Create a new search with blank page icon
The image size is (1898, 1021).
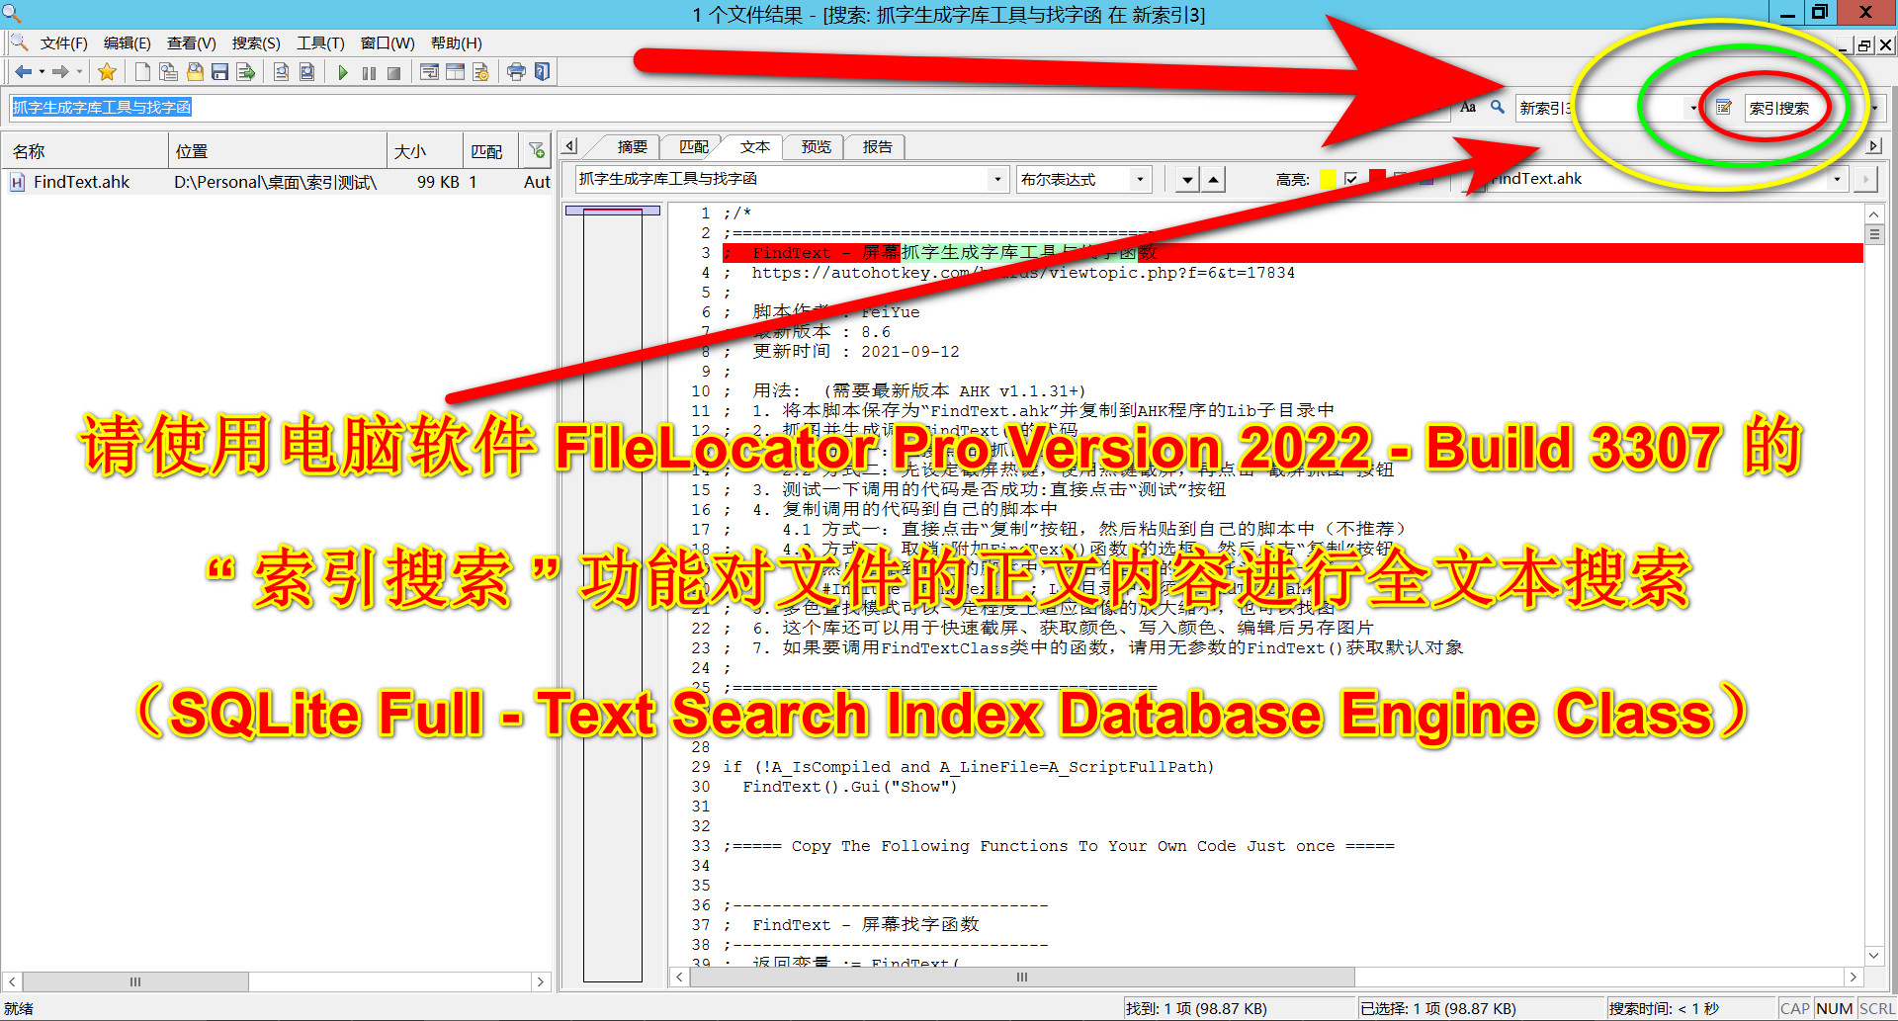142,71
